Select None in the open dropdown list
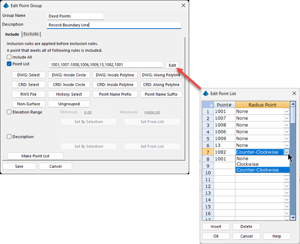The height and width of the screenshot is (244, 300). 242,159
